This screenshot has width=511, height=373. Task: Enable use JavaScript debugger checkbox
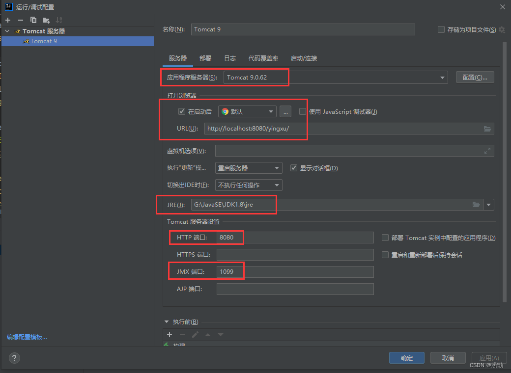303,111
